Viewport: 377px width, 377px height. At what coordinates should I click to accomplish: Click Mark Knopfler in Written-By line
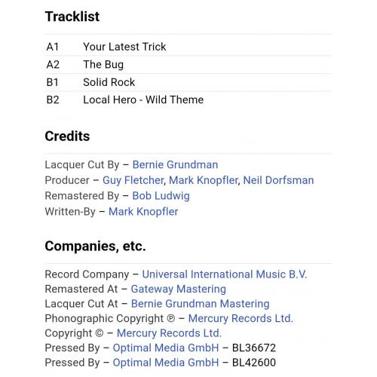pos(143,212)
